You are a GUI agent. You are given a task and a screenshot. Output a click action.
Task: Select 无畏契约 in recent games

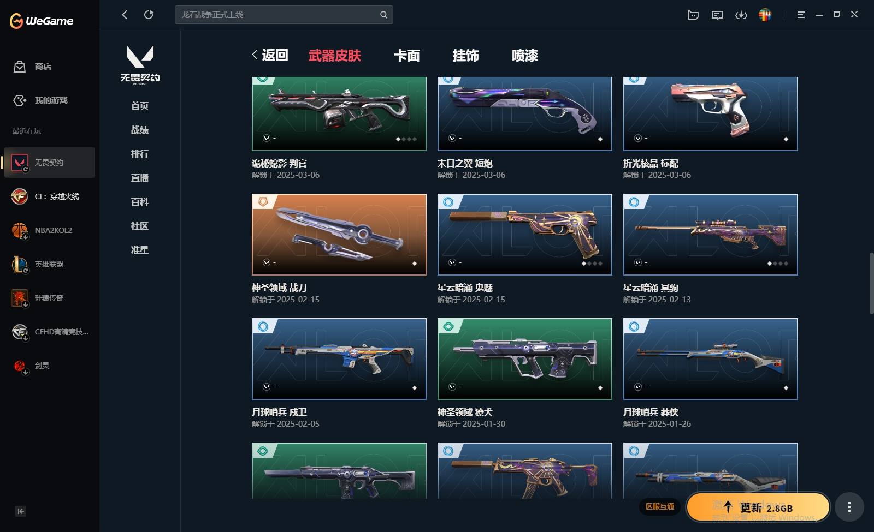coord(50,163)
